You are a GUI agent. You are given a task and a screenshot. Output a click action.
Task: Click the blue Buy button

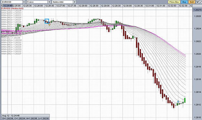click(184, 2)
